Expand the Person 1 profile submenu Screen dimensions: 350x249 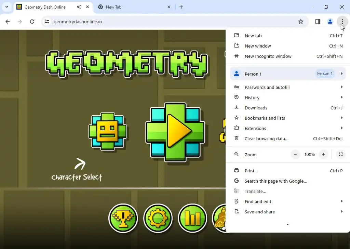tap(288, 74)
